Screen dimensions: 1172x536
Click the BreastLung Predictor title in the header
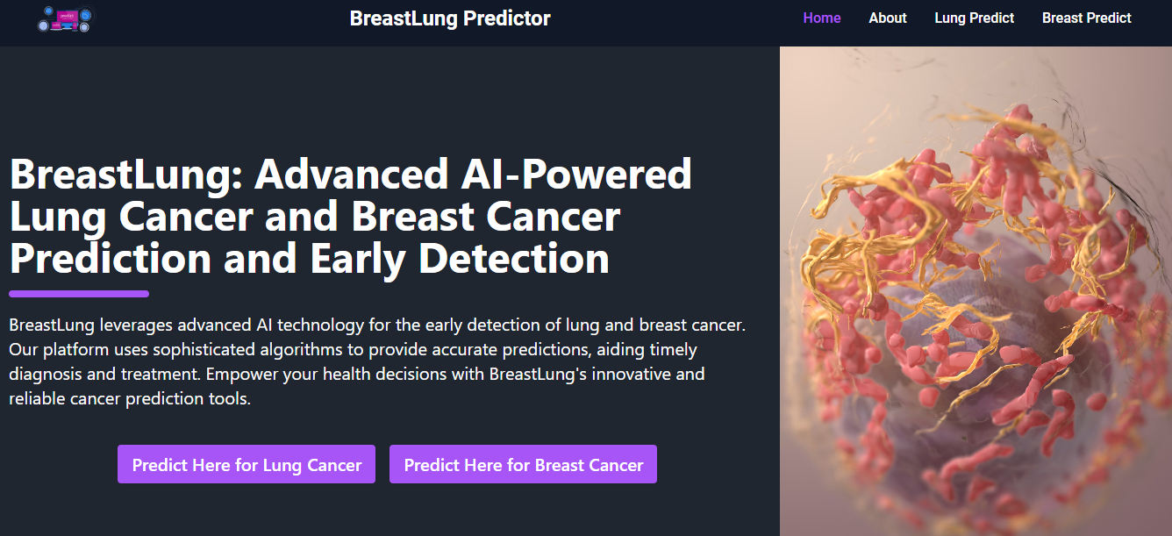tap(450, 18)
